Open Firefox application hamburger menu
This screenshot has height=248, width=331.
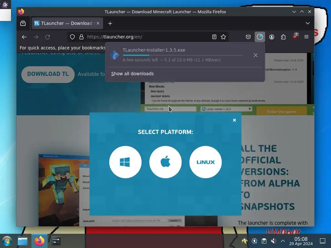coord(306,37)
